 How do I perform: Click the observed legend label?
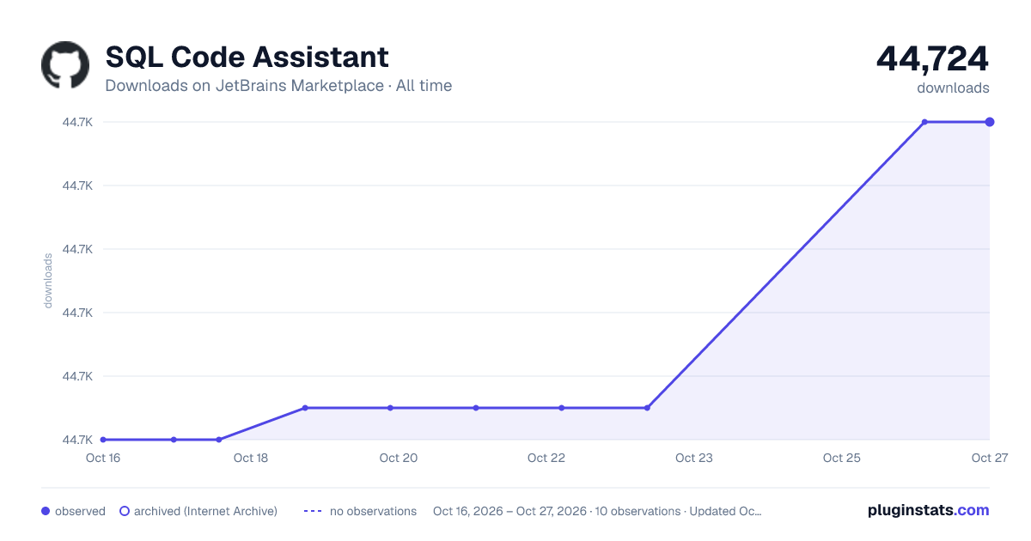(x=80, y=511)
